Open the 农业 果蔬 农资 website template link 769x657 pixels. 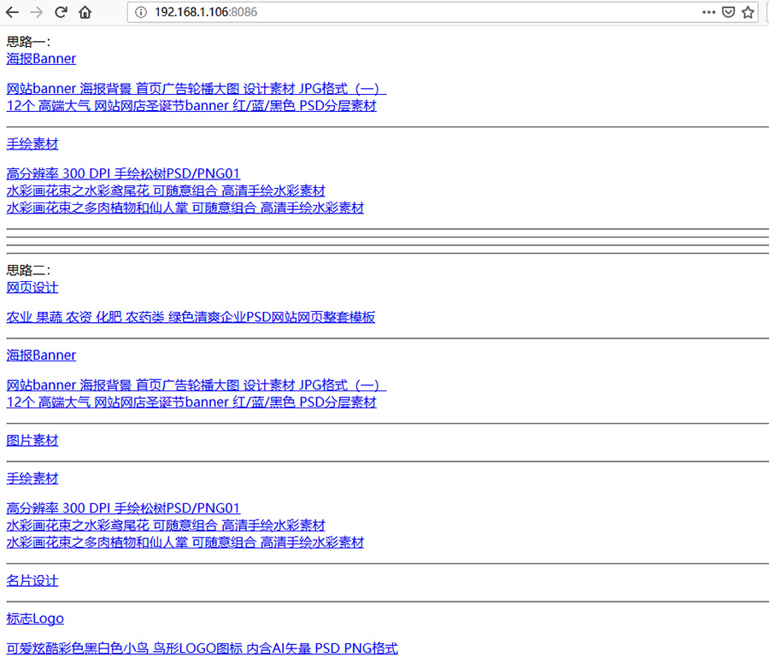pos(191,317)
